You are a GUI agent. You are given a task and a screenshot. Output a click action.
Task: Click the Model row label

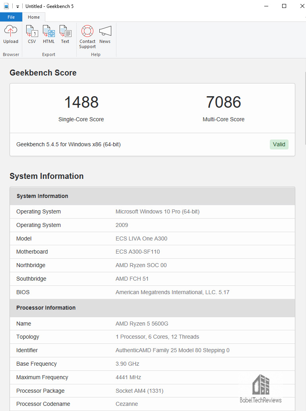point(24,238)
